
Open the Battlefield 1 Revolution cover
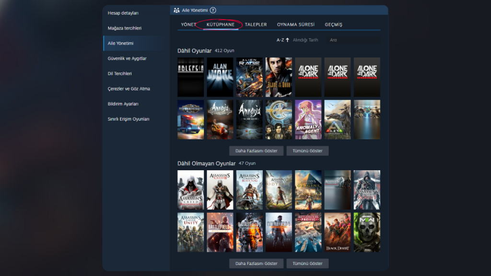pos(220,232)
